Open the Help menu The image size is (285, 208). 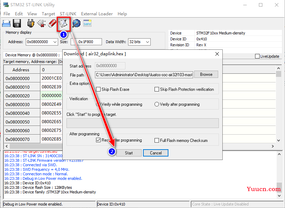tap(122, 14)
